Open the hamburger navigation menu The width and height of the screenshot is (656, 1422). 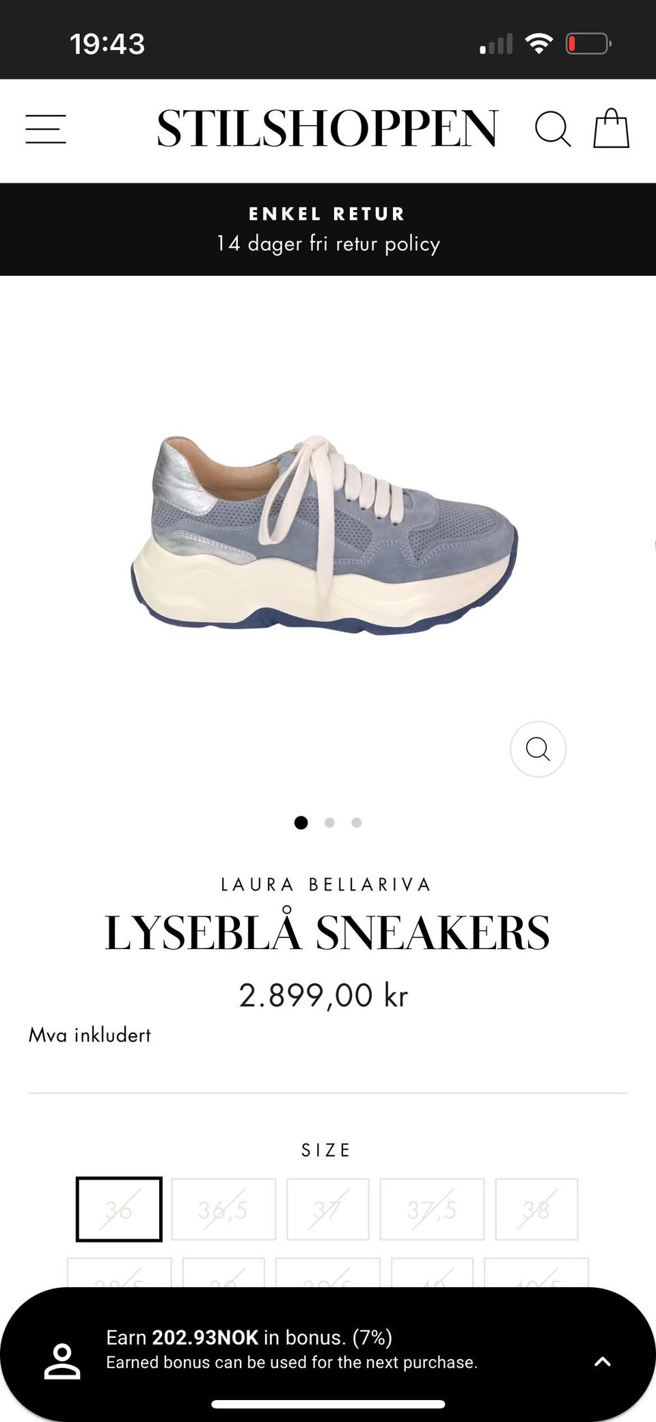click(46, 129)
